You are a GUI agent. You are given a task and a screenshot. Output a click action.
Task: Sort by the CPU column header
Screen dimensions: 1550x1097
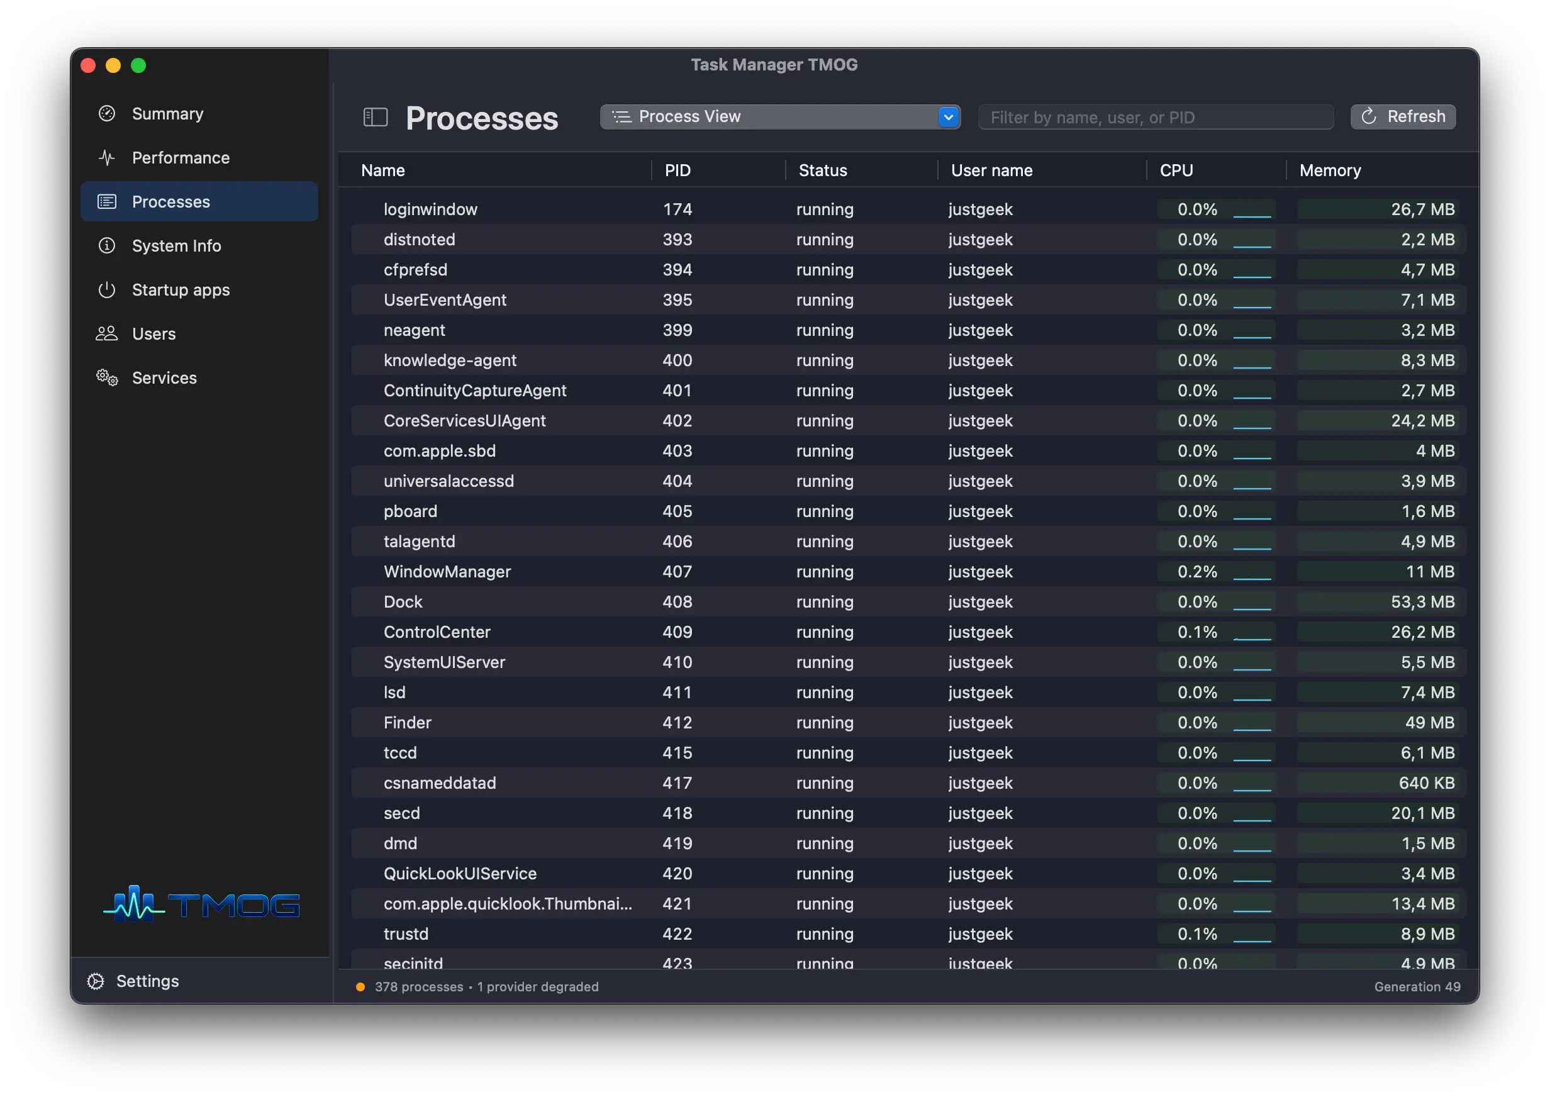point(1176,170)
